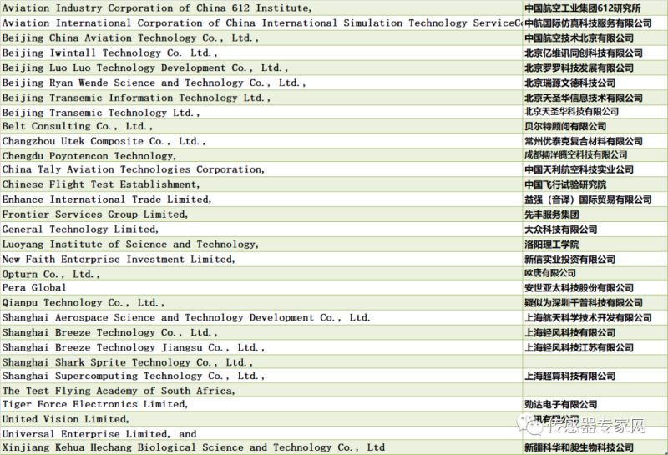Click 'Beijing Ryan Wende Science and Technology Co., Ltd.,'
This screenshot has width=668, height=455.
(x=261, y=83)
